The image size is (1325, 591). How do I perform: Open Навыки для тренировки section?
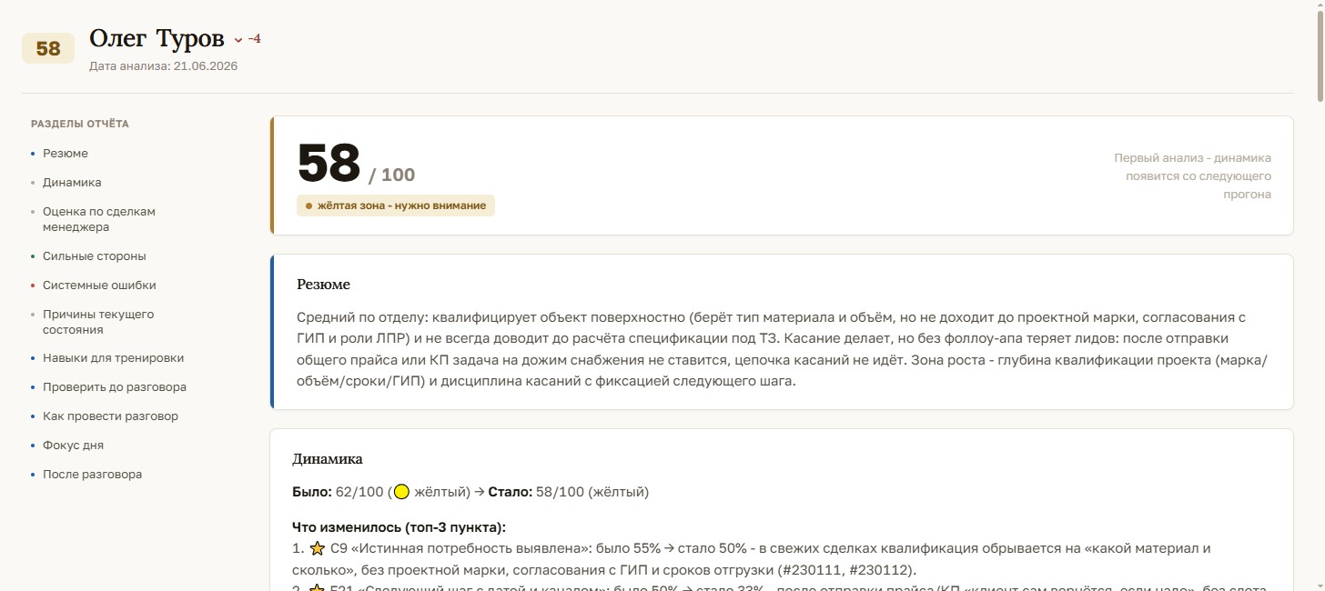click(114, 358)
